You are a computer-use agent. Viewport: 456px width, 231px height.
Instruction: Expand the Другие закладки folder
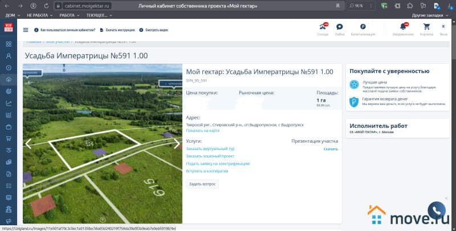(430, 15)
